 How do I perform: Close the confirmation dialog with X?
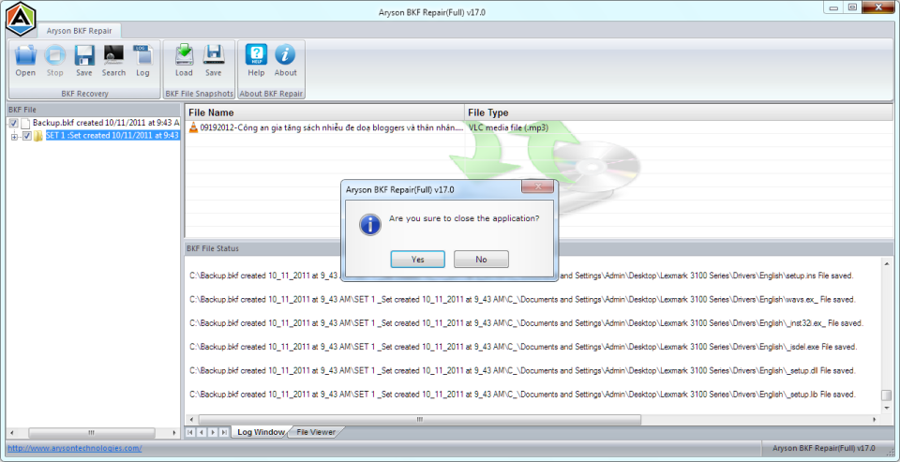click(x=538, y=187)
